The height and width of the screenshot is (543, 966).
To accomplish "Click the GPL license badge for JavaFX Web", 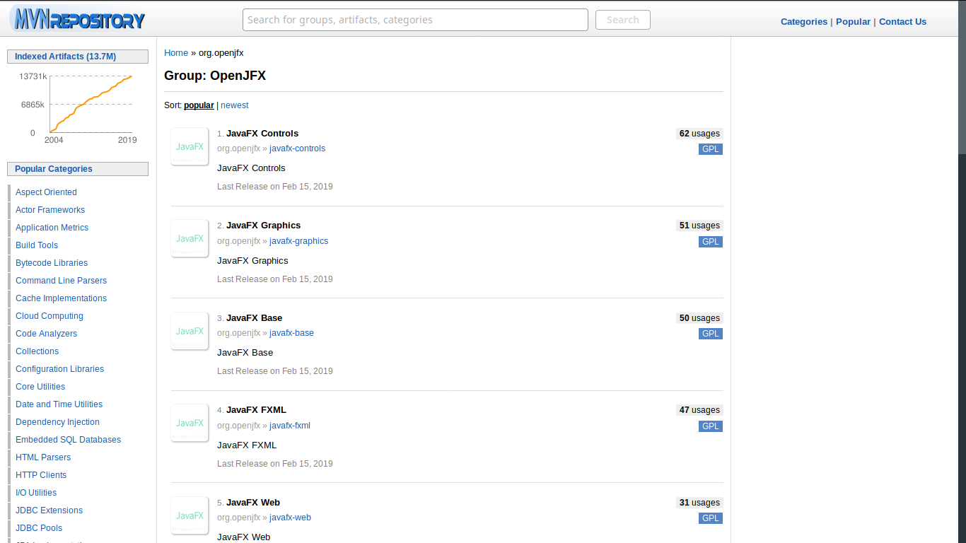I will pyautogui.click(x=711, y=518).
